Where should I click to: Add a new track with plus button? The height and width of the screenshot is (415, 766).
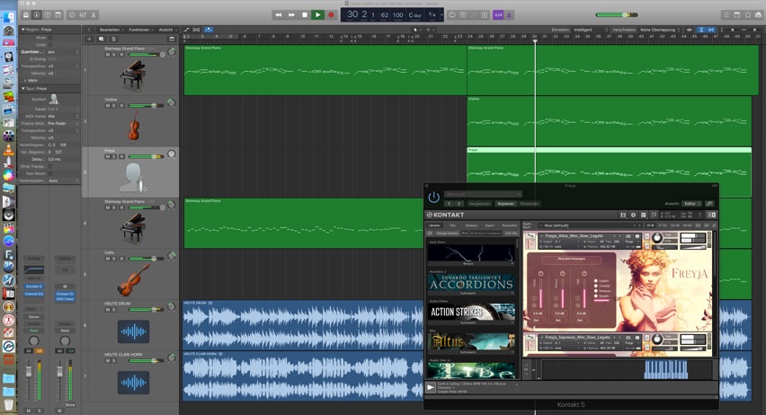pos(89,39)
